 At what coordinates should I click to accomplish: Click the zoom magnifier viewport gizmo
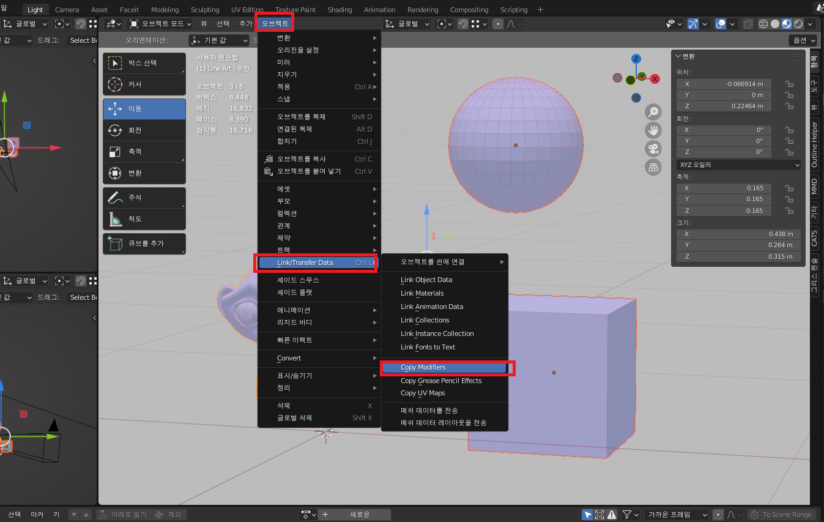653,111
